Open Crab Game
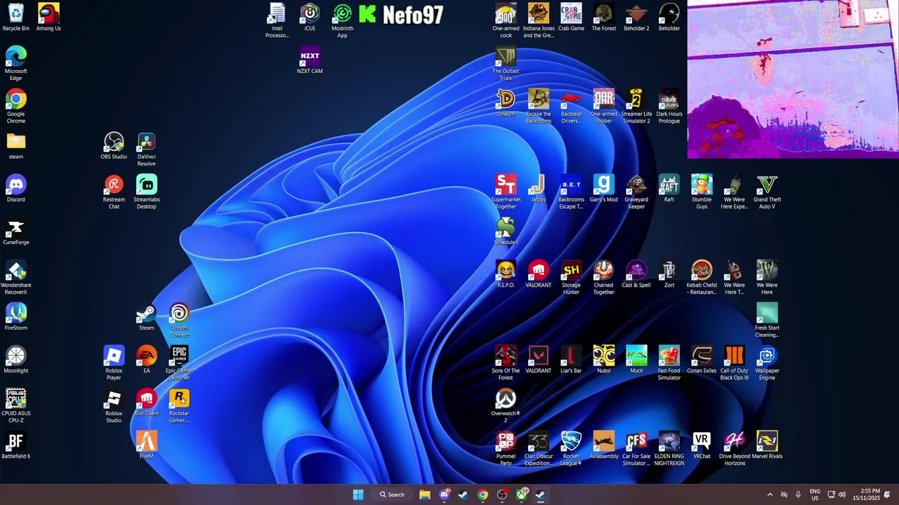Screen dimensions: 899x505 [571, 18]
